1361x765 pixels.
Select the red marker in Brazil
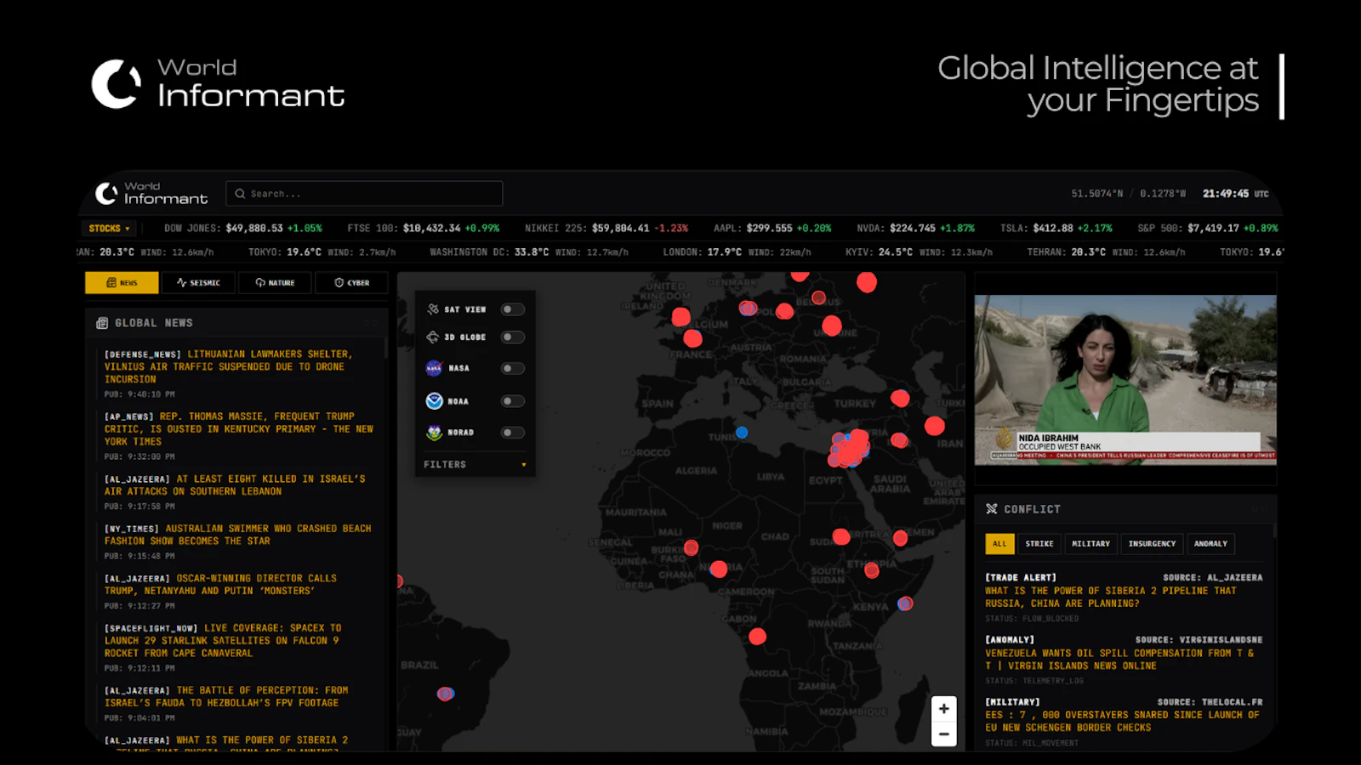(x=445, y=694)
